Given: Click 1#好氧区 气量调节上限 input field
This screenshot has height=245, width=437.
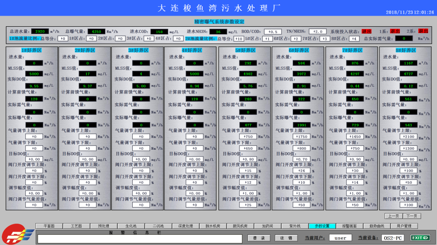Looking at the screenshot, I should pos(34,137).
